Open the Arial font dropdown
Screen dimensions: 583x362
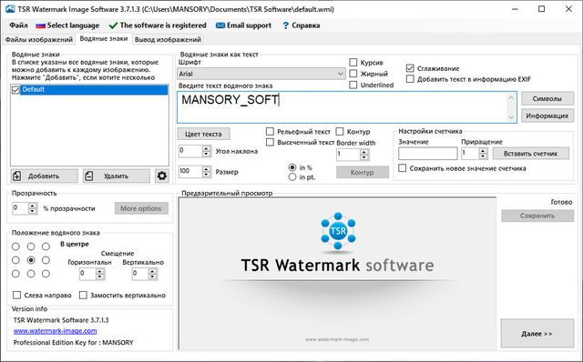(x=261, y=74)
